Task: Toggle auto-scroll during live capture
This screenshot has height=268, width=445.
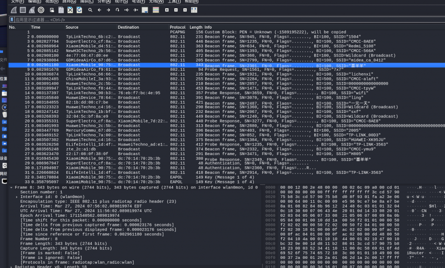Action: [145, 10]
